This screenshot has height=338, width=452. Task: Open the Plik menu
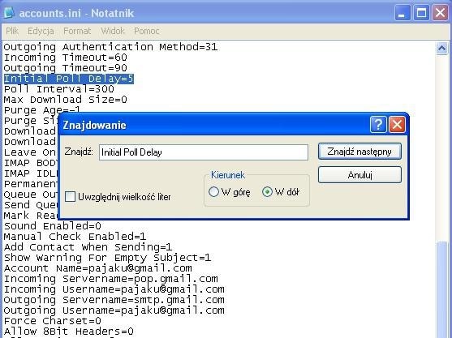click(12, 31)
